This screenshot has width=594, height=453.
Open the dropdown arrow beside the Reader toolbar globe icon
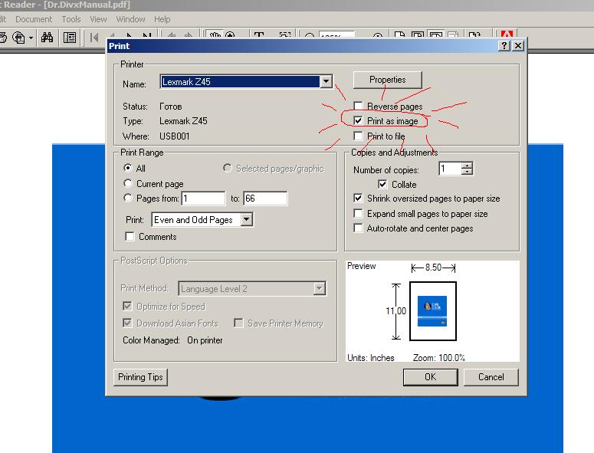click(31, 38)
